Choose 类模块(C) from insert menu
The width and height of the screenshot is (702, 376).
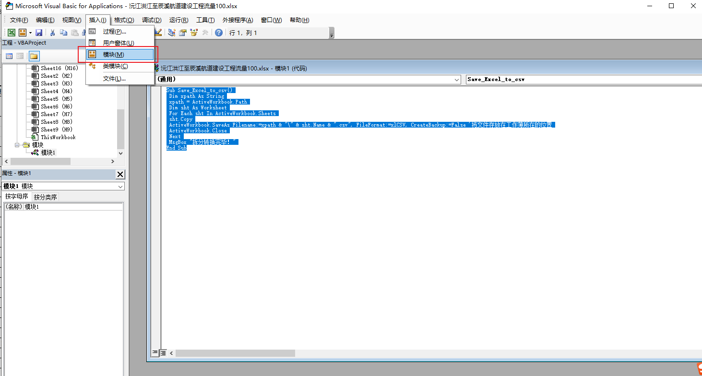click(x=120, y=66)
